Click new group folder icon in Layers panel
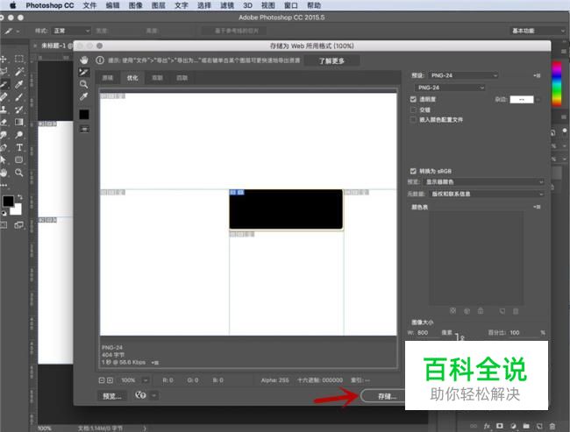The width and height of the screenshot is (570, 432). click(526, 426)
